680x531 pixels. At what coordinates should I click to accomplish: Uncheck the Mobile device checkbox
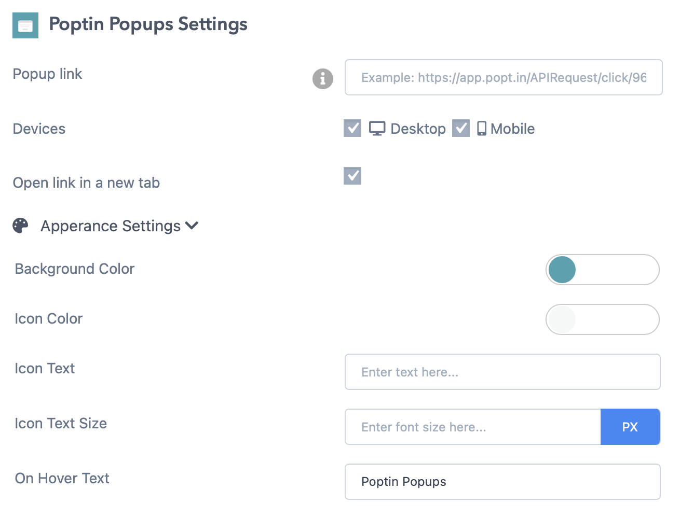pos(461,128)
